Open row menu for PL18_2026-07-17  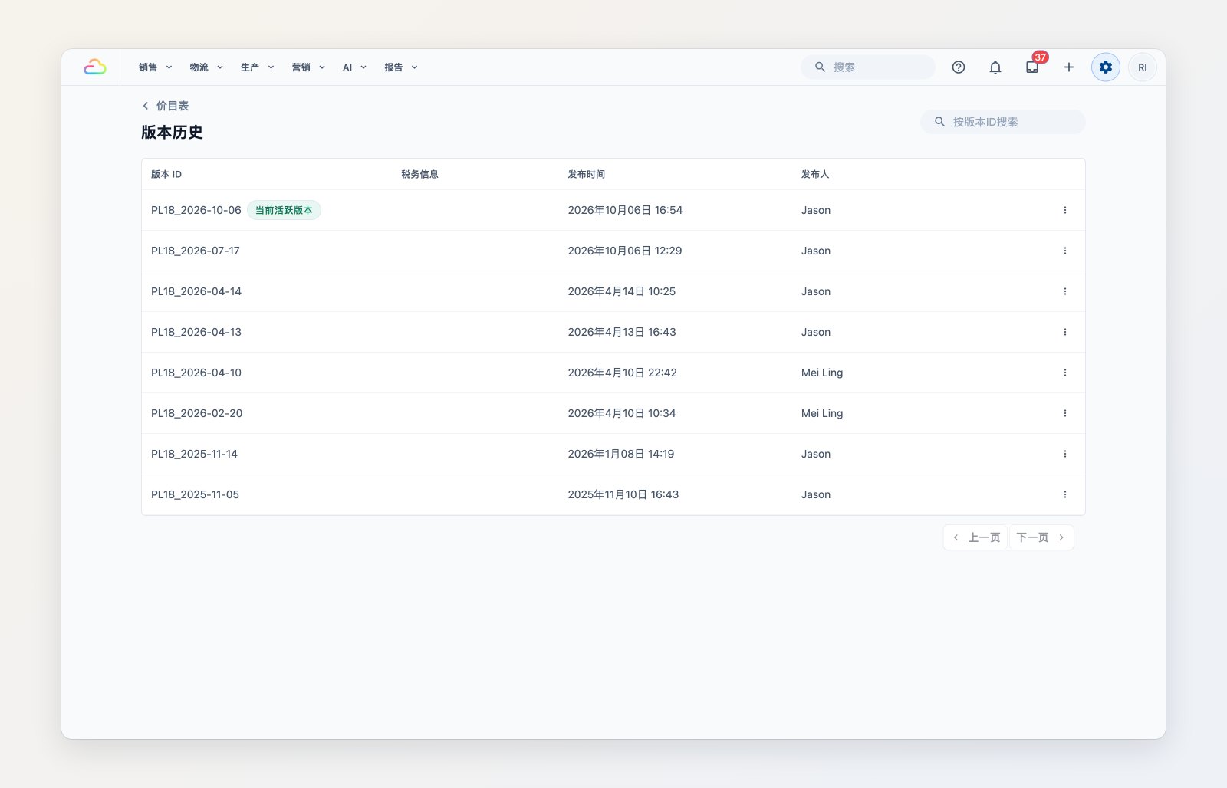[x=1065, y=251]
